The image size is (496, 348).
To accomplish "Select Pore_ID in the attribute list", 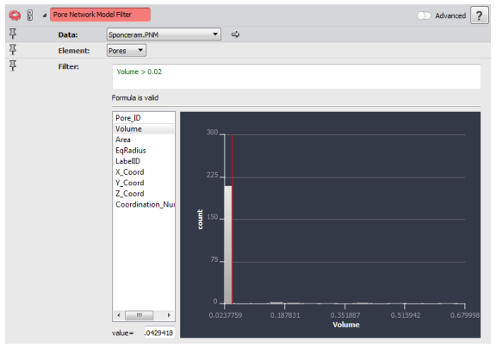I will [x=128, y=118].
